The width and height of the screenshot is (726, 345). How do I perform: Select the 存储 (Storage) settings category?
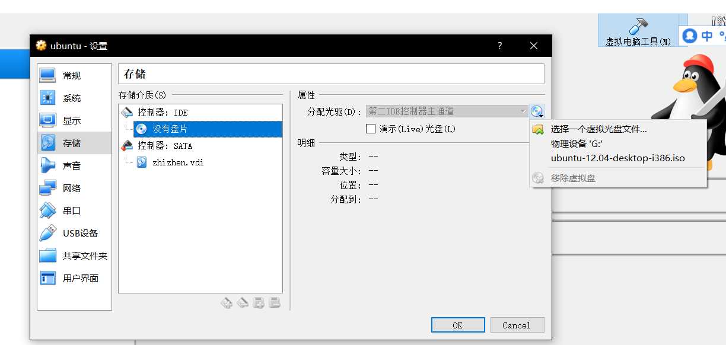[x=74, y=143]
